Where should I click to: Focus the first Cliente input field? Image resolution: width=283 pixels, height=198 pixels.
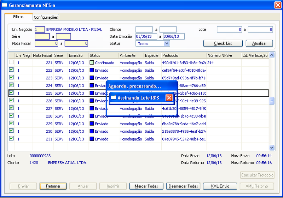tap(144, 30)
